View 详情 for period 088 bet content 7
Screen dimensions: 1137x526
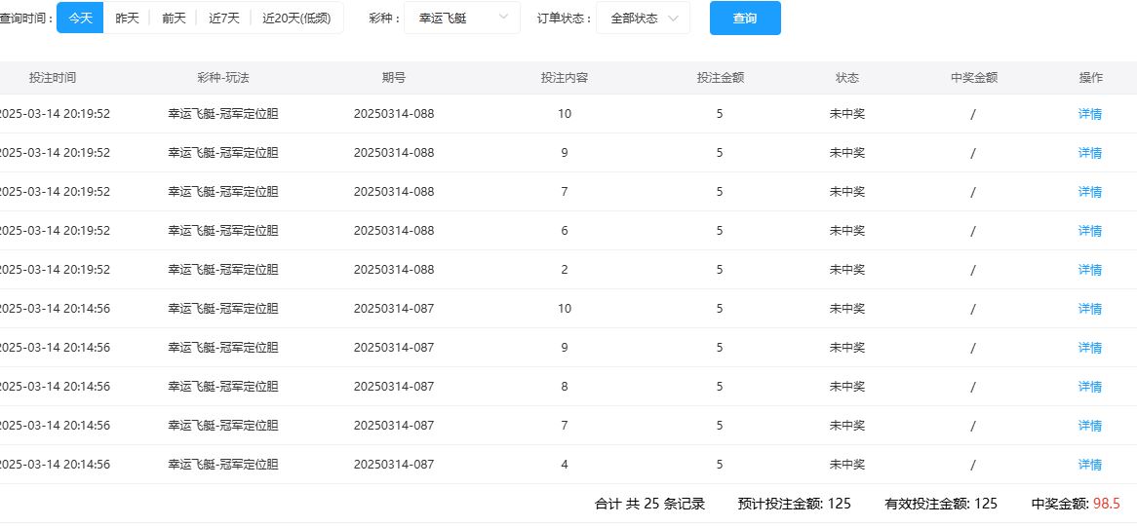coord(1089,192)
